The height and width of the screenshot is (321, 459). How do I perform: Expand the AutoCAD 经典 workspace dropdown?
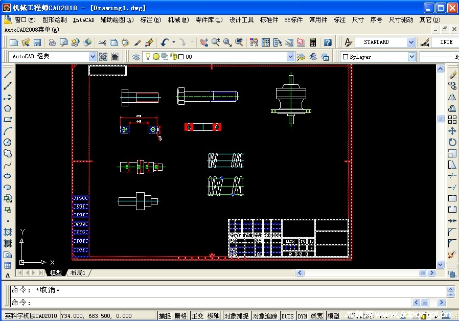coord(93,56)
